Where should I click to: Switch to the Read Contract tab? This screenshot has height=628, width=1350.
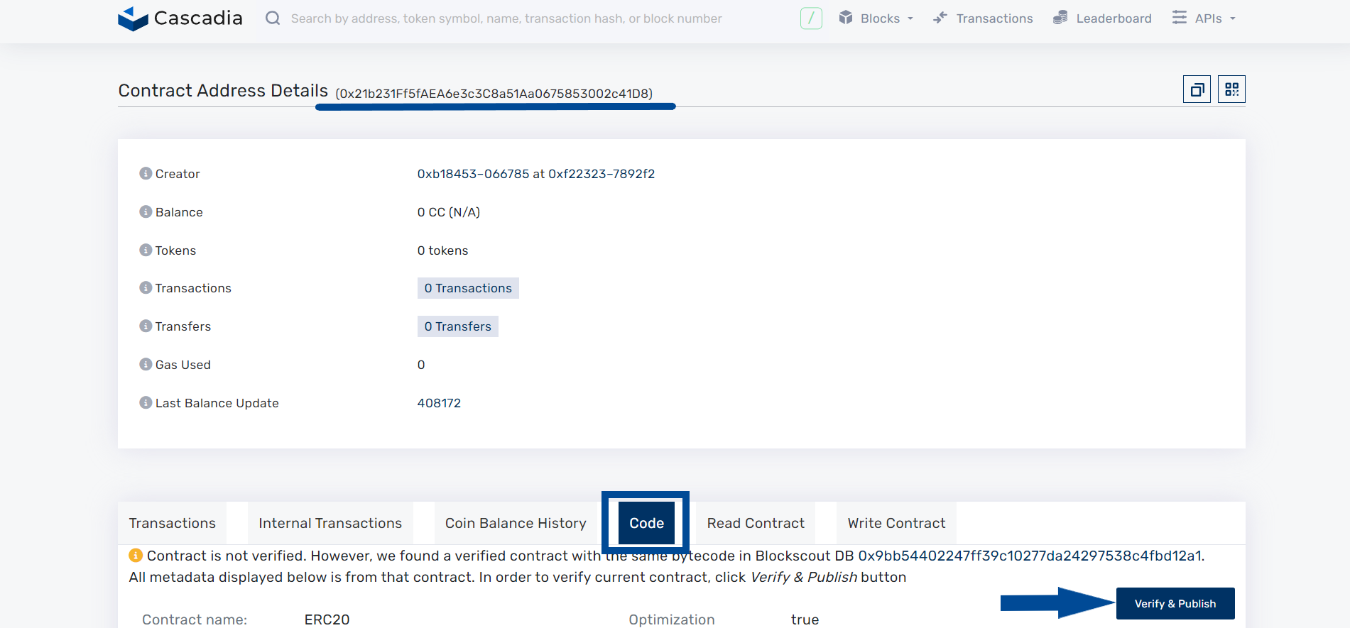(x=756, y=524)
